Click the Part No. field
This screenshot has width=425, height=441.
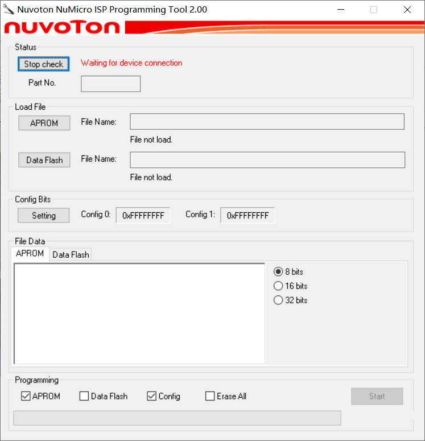click(x=110, y=84)
